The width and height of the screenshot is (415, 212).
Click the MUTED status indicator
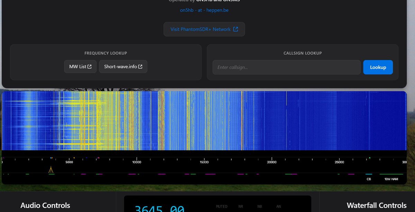222,206
